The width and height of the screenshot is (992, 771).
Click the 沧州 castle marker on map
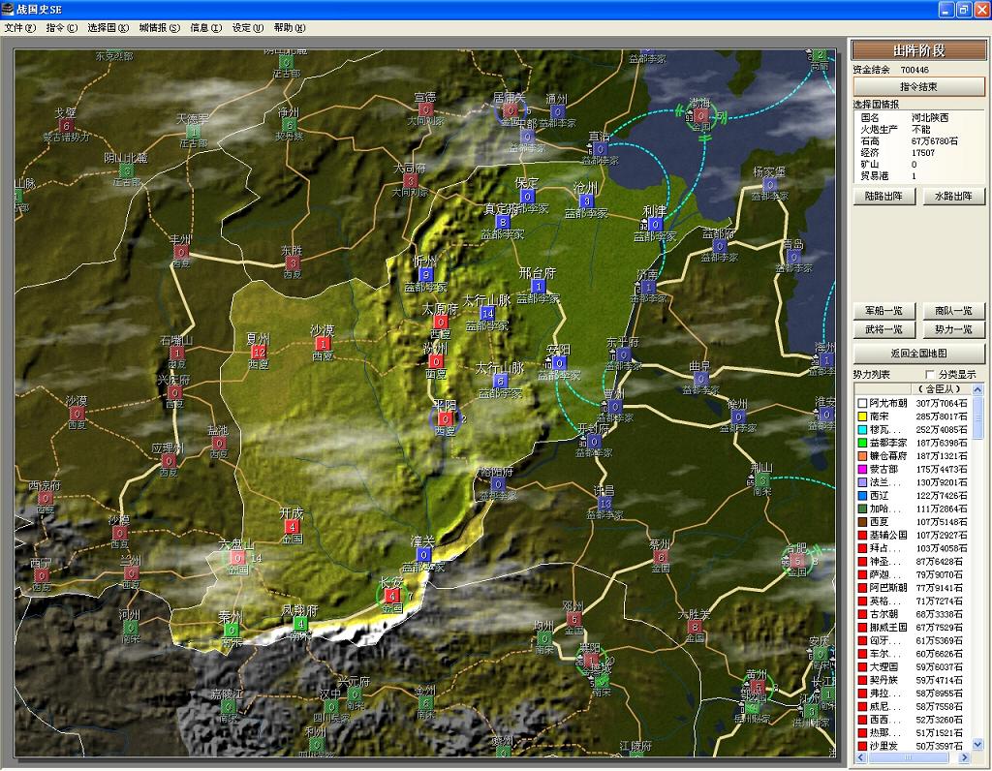586,201
